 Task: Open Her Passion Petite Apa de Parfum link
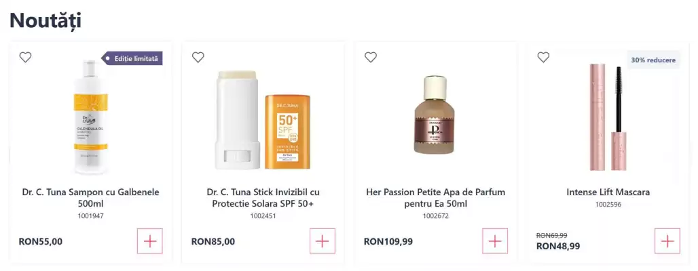(x=435, y=198)
